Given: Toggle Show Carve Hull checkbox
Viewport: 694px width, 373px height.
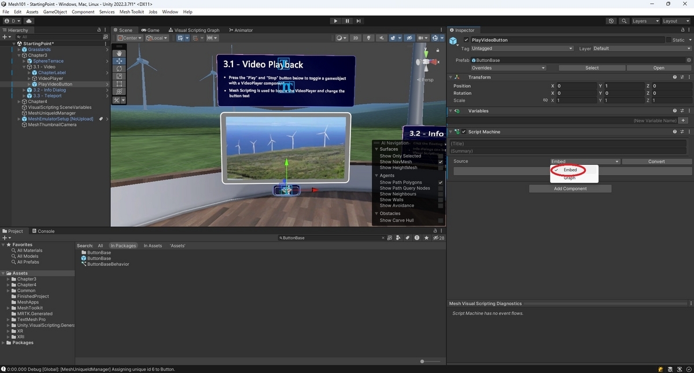Looking at the screenshot, I should pos(441,220).
